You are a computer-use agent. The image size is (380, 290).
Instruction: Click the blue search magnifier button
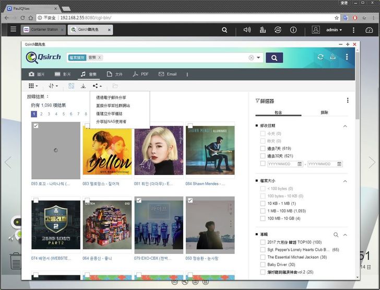point(274,57)
